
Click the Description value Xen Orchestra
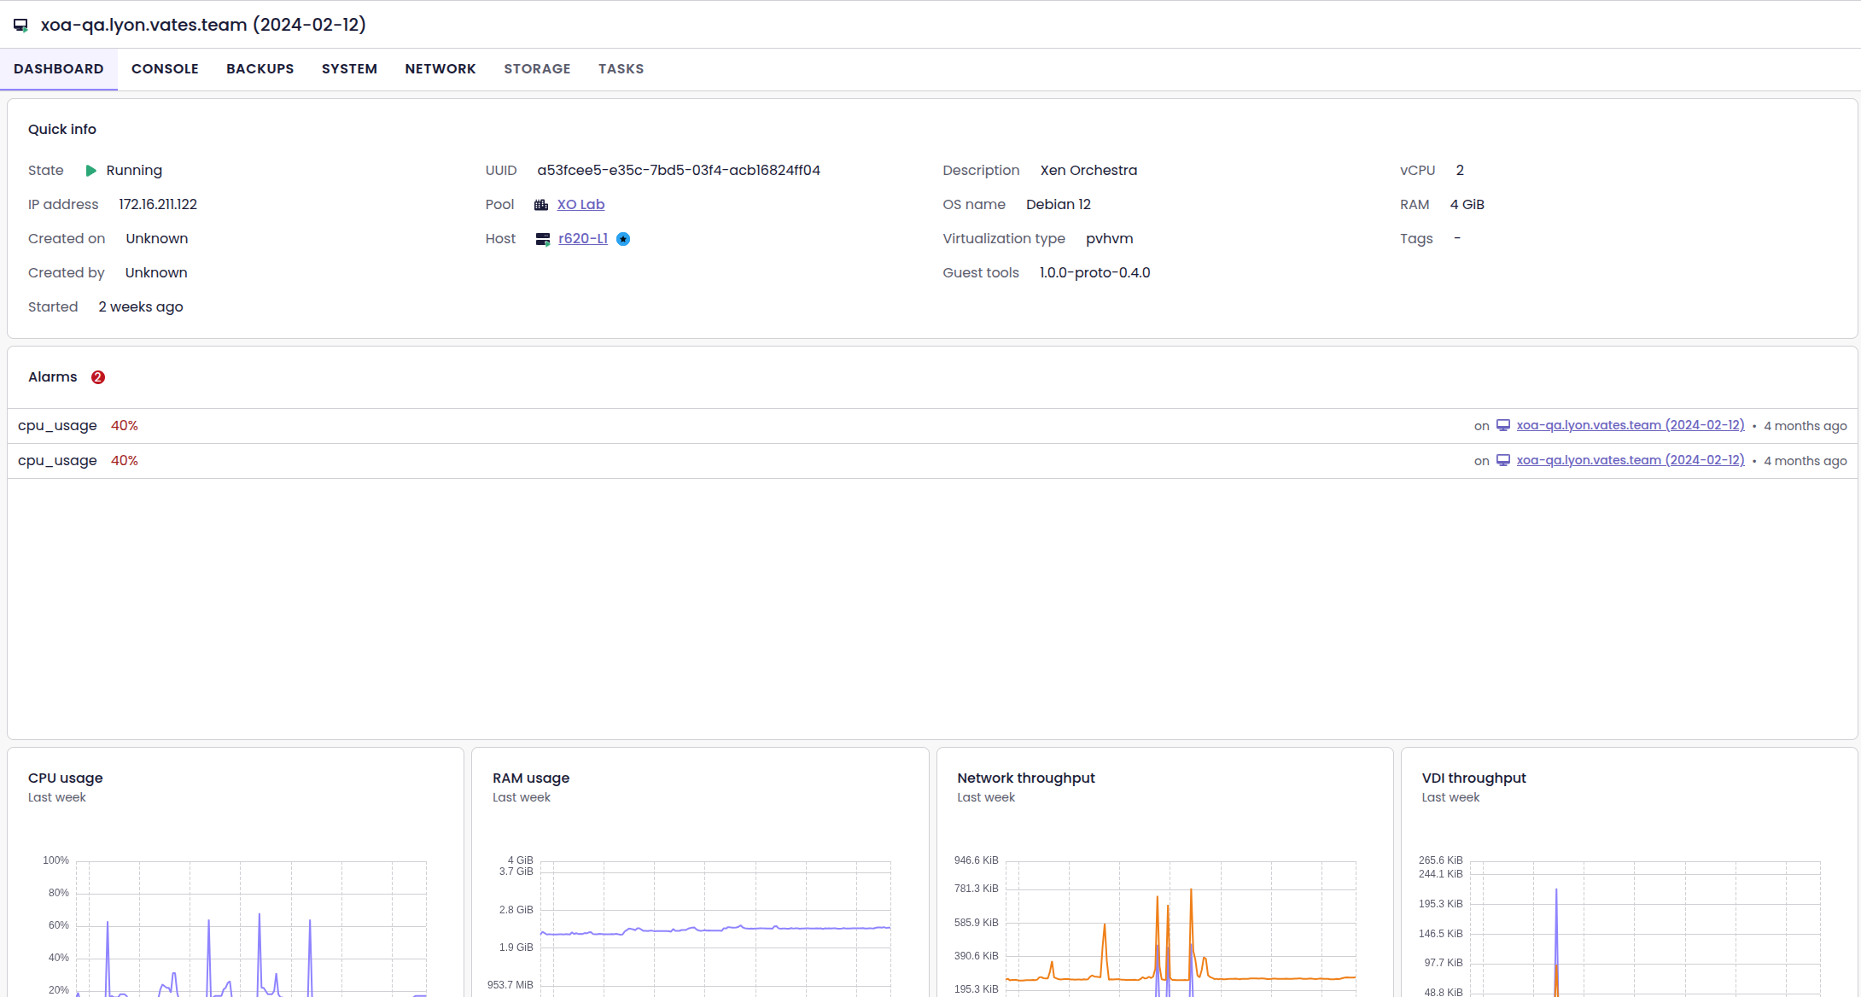click(1088, 171)
